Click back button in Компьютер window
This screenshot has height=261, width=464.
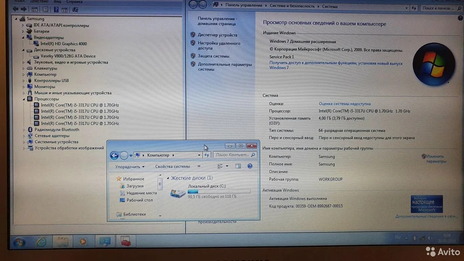(114, 155)
